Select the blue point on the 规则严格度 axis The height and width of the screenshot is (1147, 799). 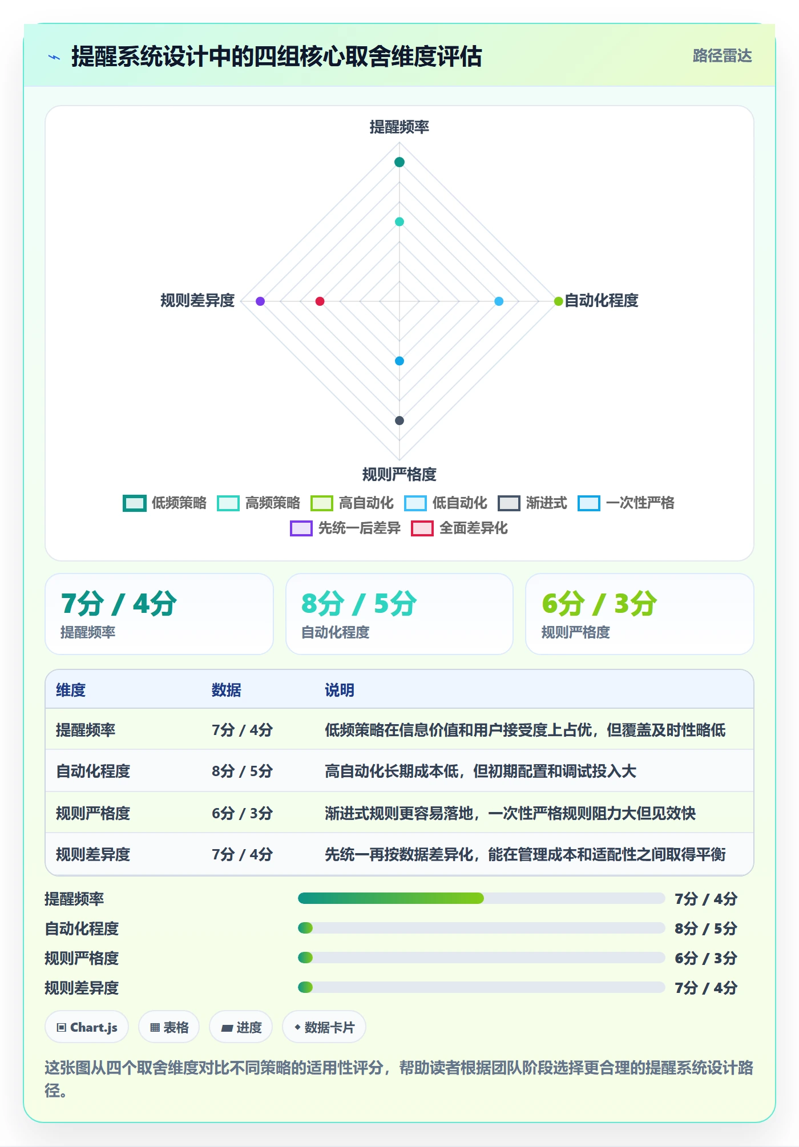[x=399, y=361]
